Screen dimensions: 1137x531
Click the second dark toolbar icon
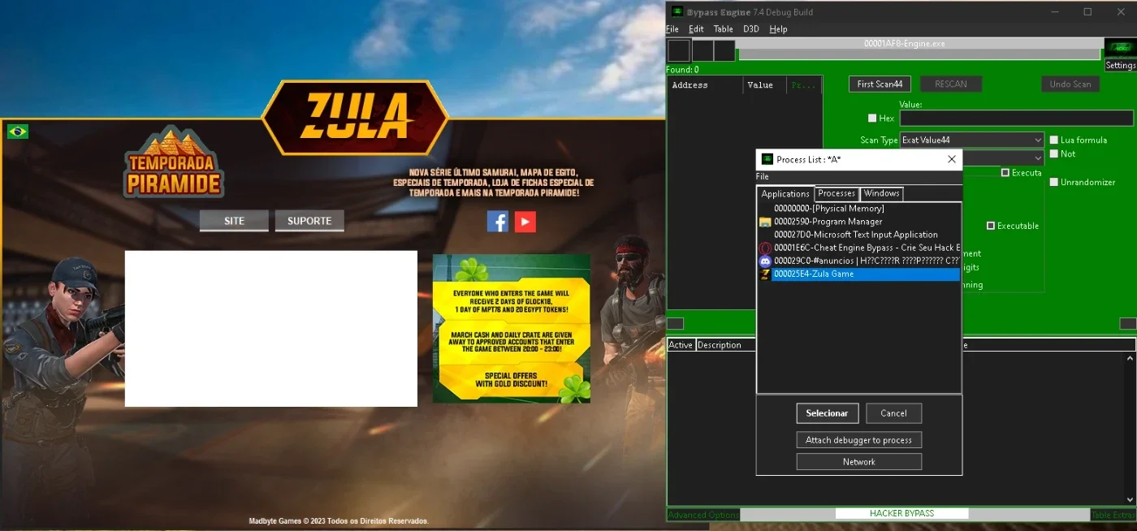(702, 50)
